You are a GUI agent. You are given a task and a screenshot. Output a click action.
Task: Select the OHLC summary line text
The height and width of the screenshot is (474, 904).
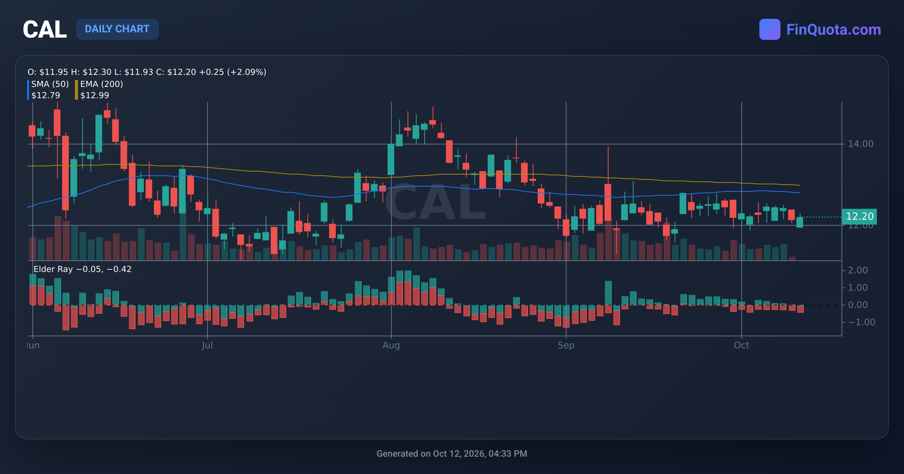point(147,72)
